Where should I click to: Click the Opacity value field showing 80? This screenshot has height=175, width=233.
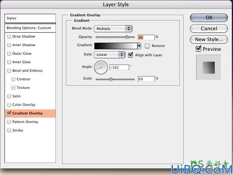tap(146, 37)
